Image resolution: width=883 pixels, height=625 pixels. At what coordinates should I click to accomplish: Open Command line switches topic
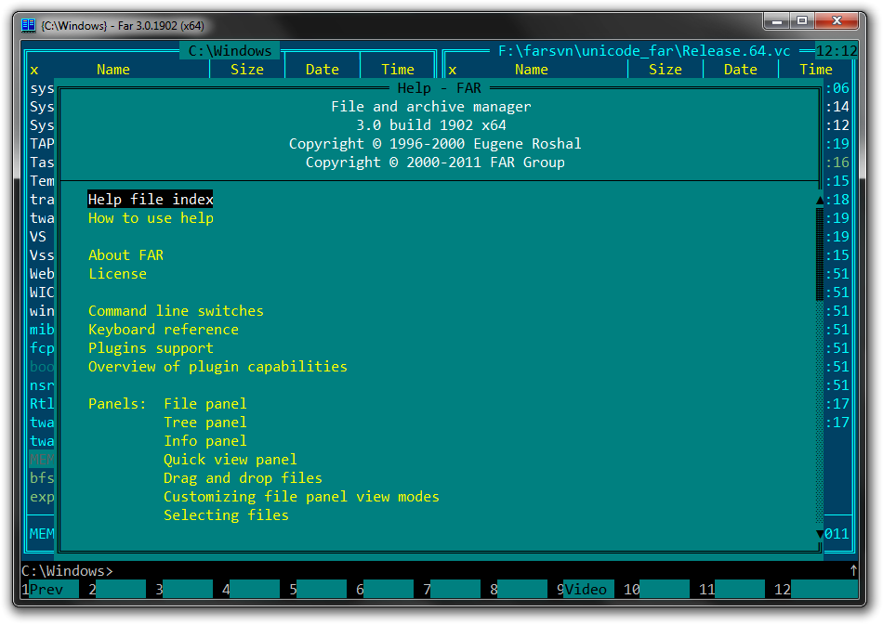[x=176, y=310]
